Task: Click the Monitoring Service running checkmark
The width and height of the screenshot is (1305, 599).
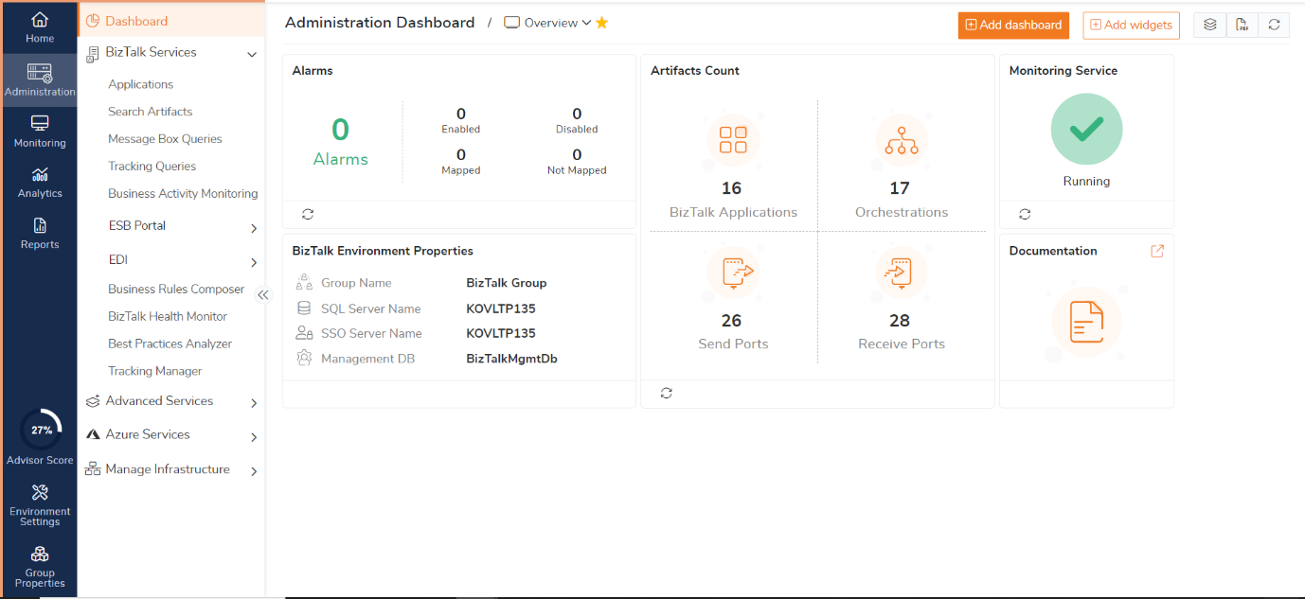Action: tap(1086, 130)
